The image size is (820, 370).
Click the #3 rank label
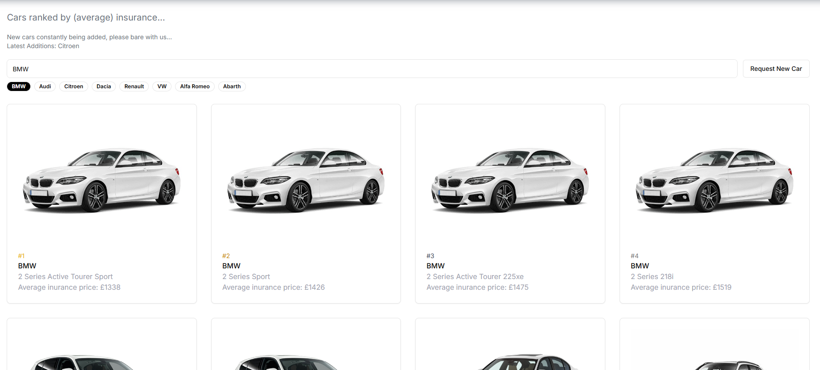point(430,256)
